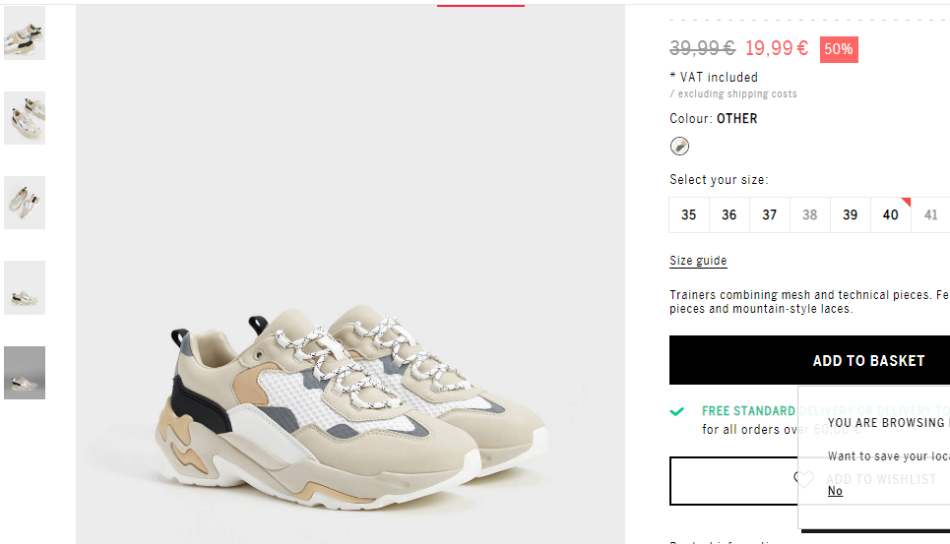Screen dimensions: 950x544
Task: Pick size 39
Action: tap(850, 214)
